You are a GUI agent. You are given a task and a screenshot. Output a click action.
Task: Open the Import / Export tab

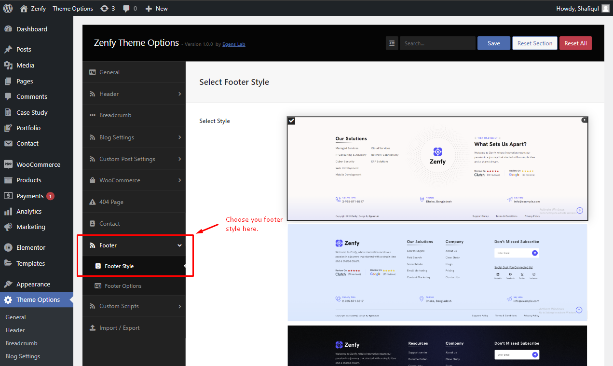[x=134, y=328]
